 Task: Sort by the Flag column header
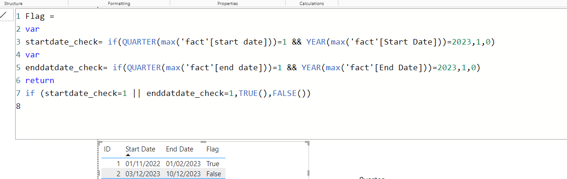pyautogui.click(x=213, y=149)
